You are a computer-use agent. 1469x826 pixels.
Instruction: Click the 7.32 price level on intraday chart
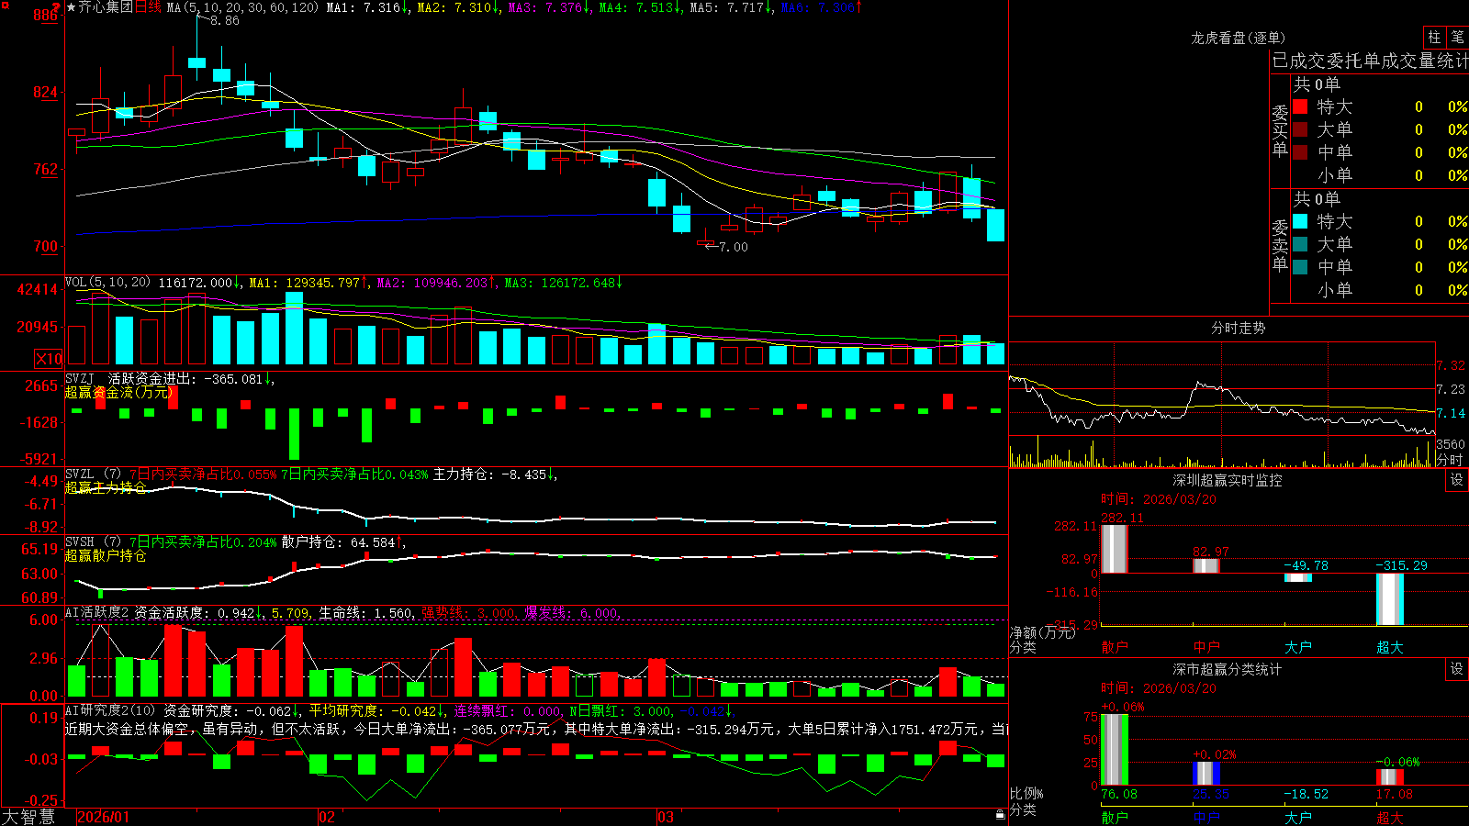(1452, 365)
